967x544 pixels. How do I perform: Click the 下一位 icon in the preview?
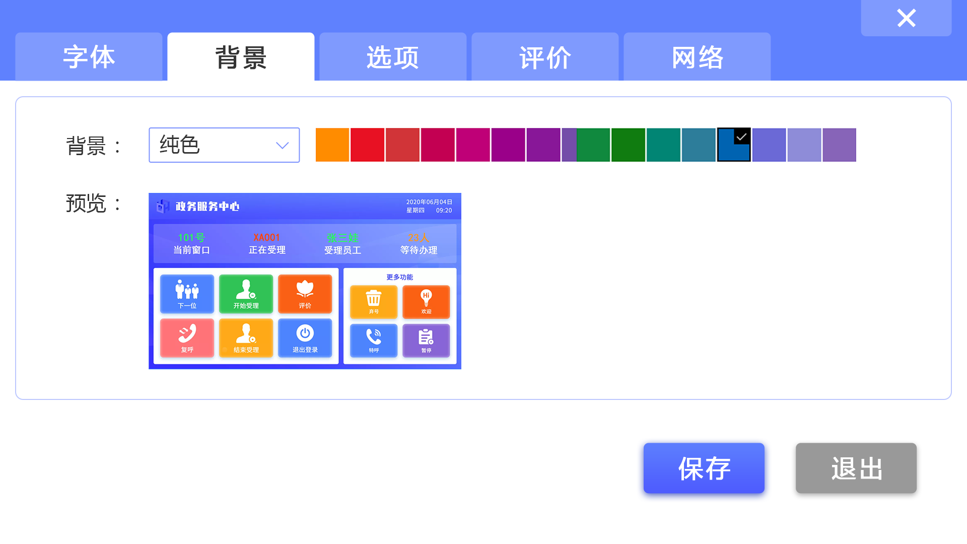click(187, 294)
